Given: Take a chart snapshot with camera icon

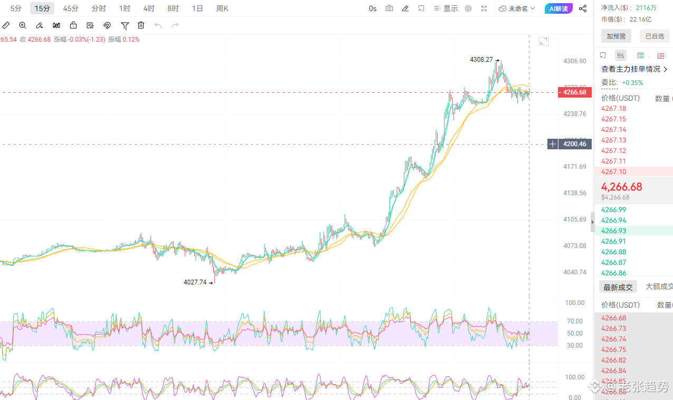Looking at the screenshot, I should point(389,8).
